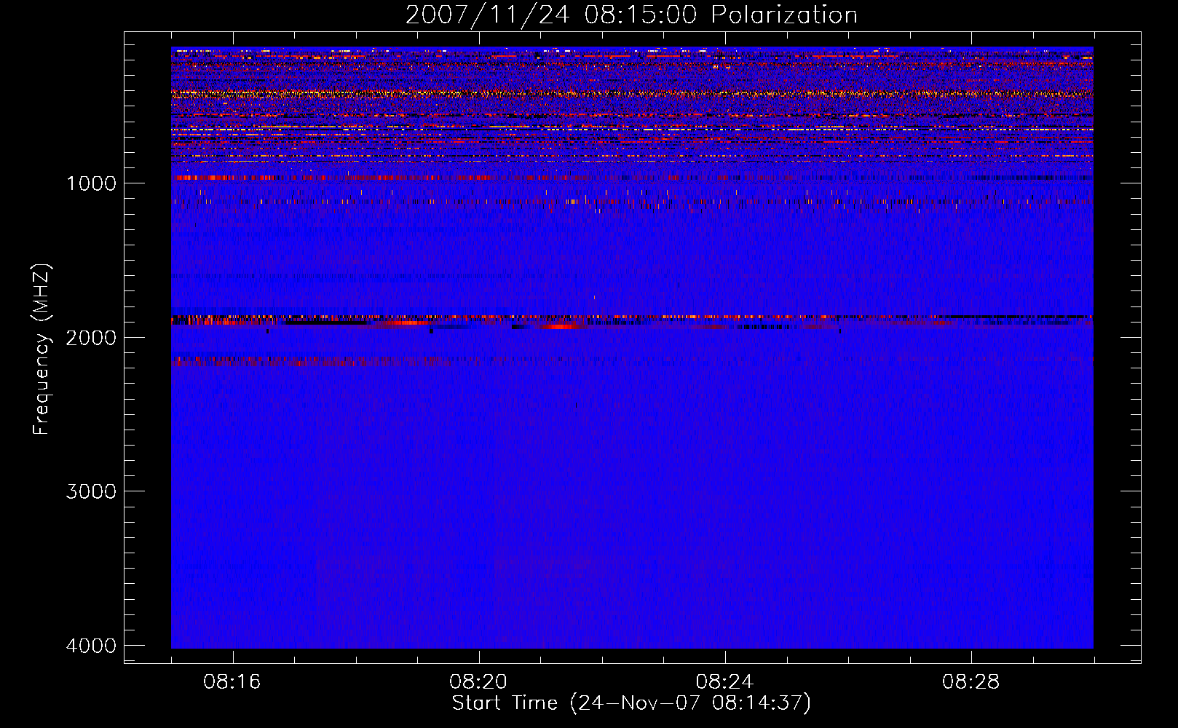Click the "Frequency (MHZ)" axis label
1178x728 pixels.
point(41,349)
